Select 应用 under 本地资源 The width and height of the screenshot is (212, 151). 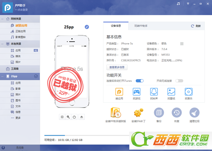20,50
